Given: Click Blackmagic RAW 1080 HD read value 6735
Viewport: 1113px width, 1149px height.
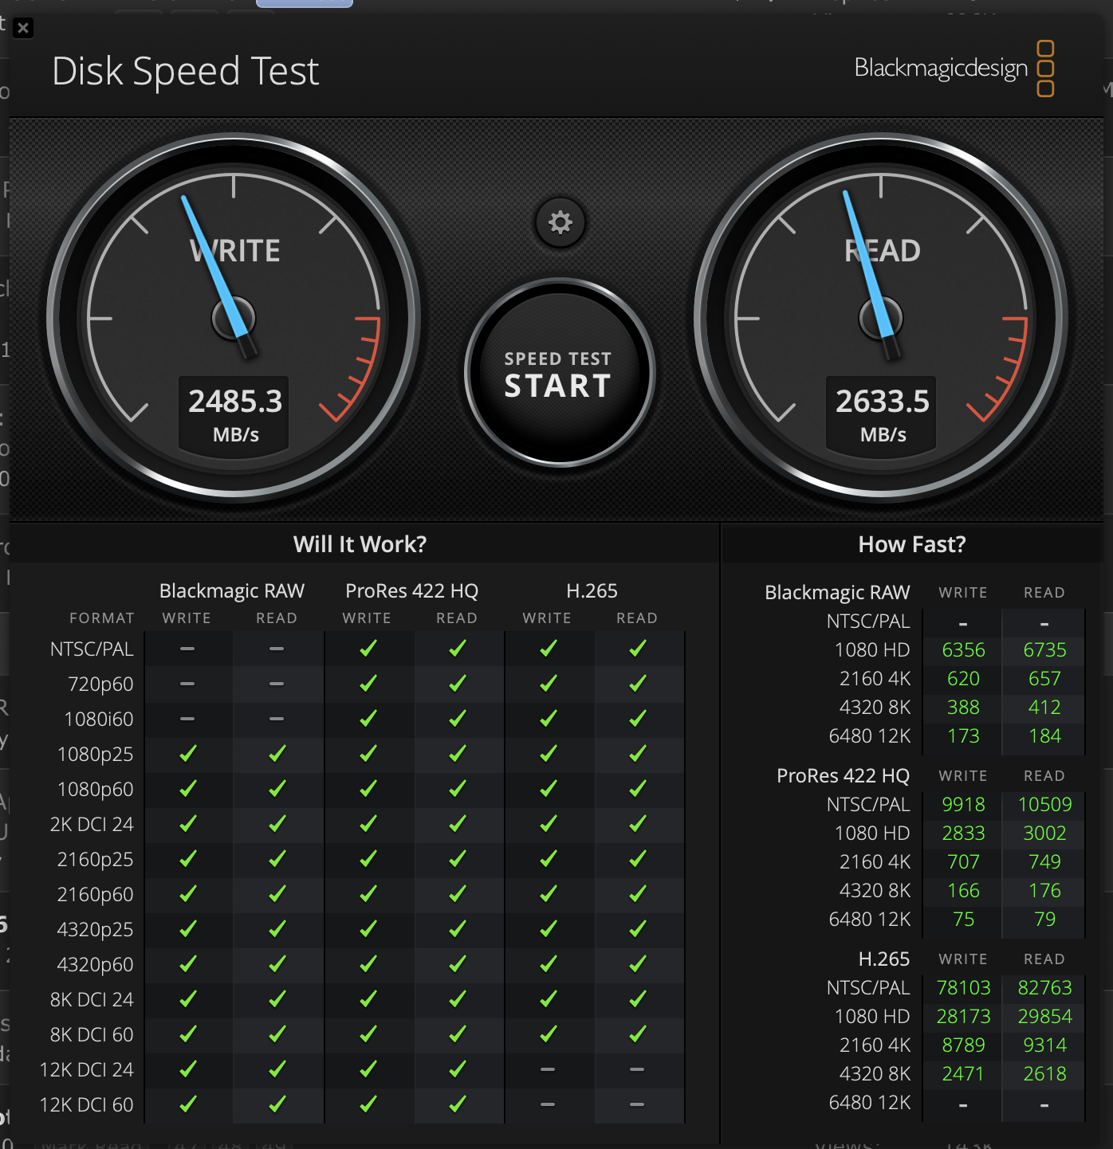Looking at the screenshot, I should coord(1045,650).
